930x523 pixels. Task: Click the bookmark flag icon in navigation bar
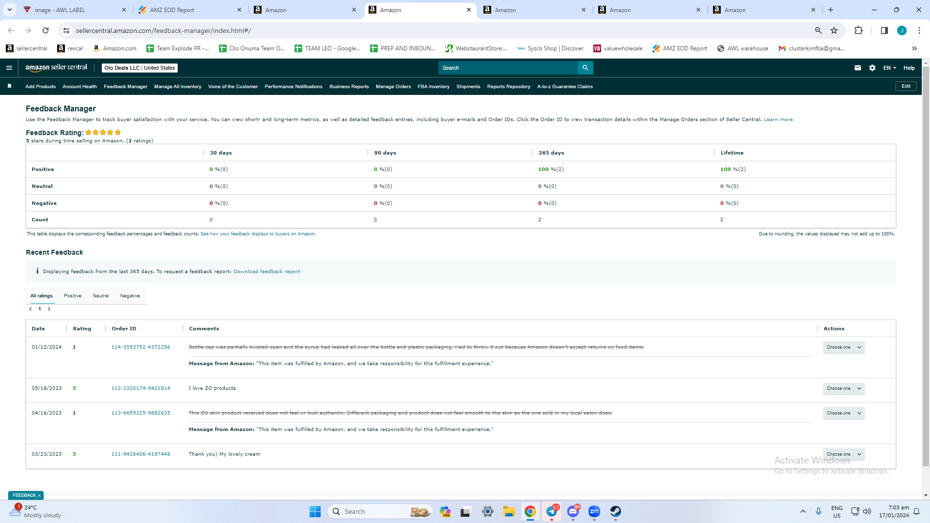point(9,86)
